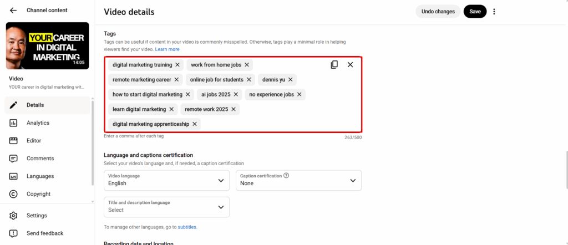Click the Save button
Image resolution: width=568 pixels, height=245 pixels.
pos(475,12)
